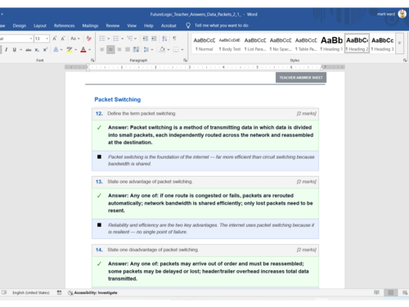Image resolution: width=409 pixels, height=307 pixels.
Task: Open the font color dropdown arrow
Action: click(x=89, y=50)
